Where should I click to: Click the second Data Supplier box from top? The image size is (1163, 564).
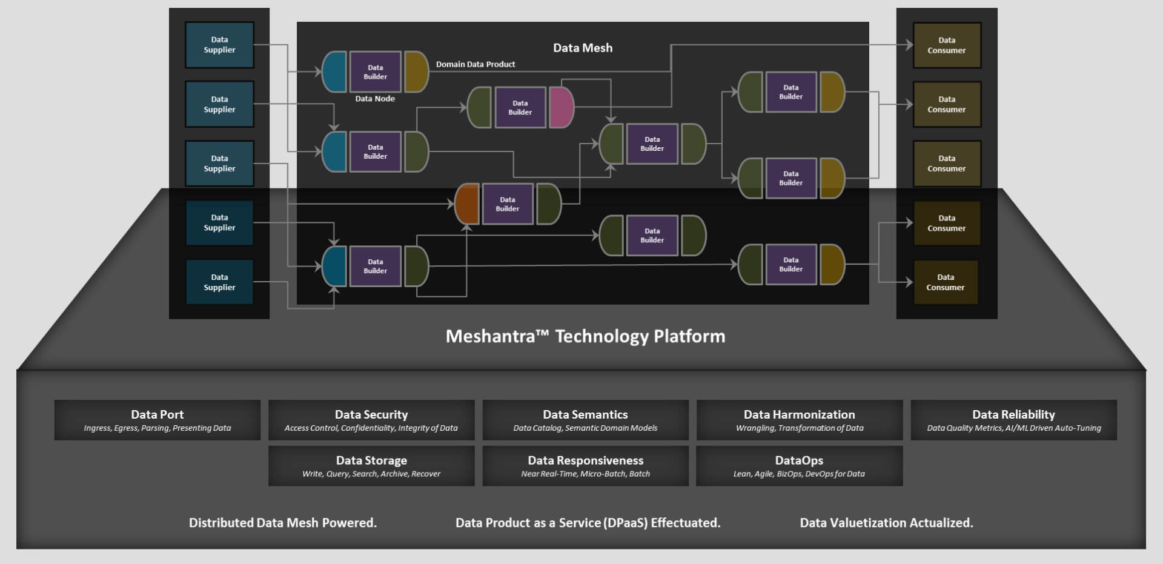[x=219, y=104]
